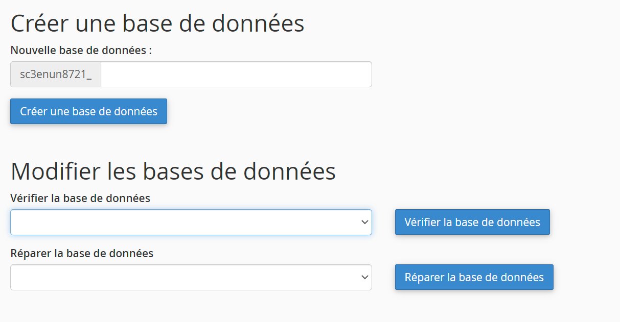
Task: Click the Vérifier la base de données field label
Action: coord(80,198)
